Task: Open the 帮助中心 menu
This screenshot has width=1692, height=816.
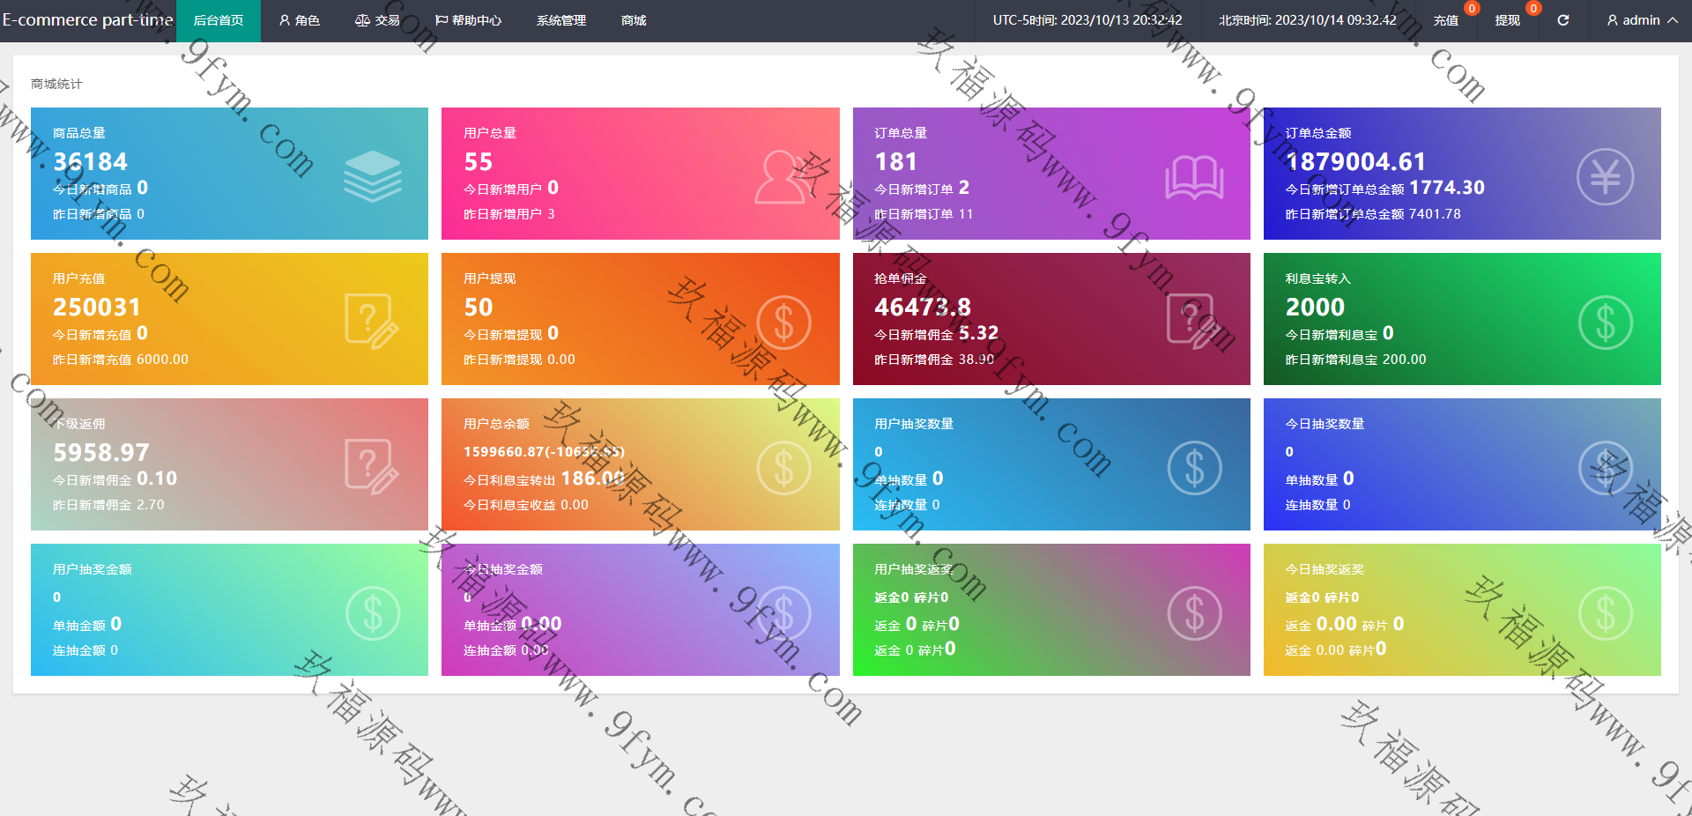Action: click(468, 20)
